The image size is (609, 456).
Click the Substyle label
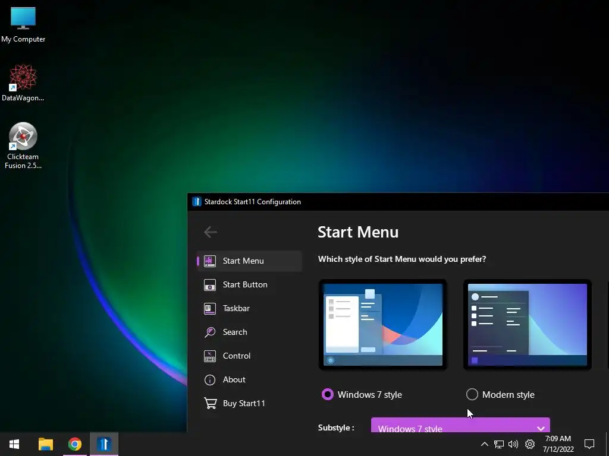(336, 427)
